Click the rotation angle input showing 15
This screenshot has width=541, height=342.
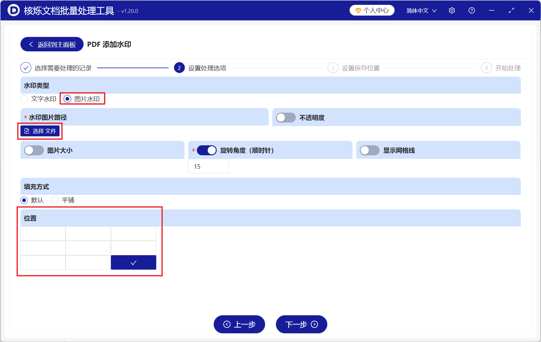208,166
